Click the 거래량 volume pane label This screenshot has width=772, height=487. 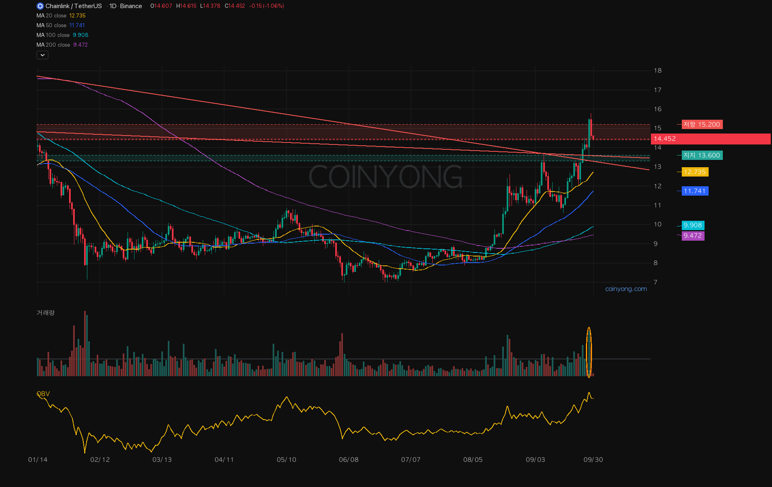click(46, 313)
